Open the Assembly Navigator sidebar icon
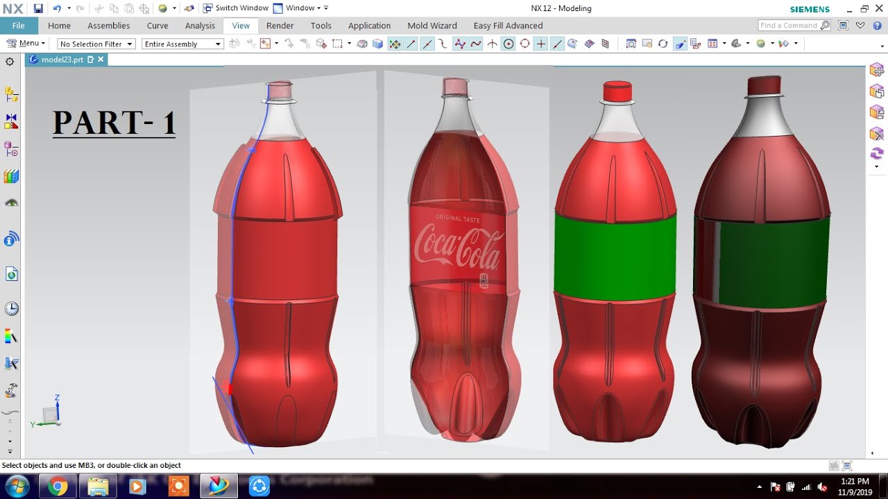Image resolution: width=888 pixels, height=499 pixels. click(11, 94)
